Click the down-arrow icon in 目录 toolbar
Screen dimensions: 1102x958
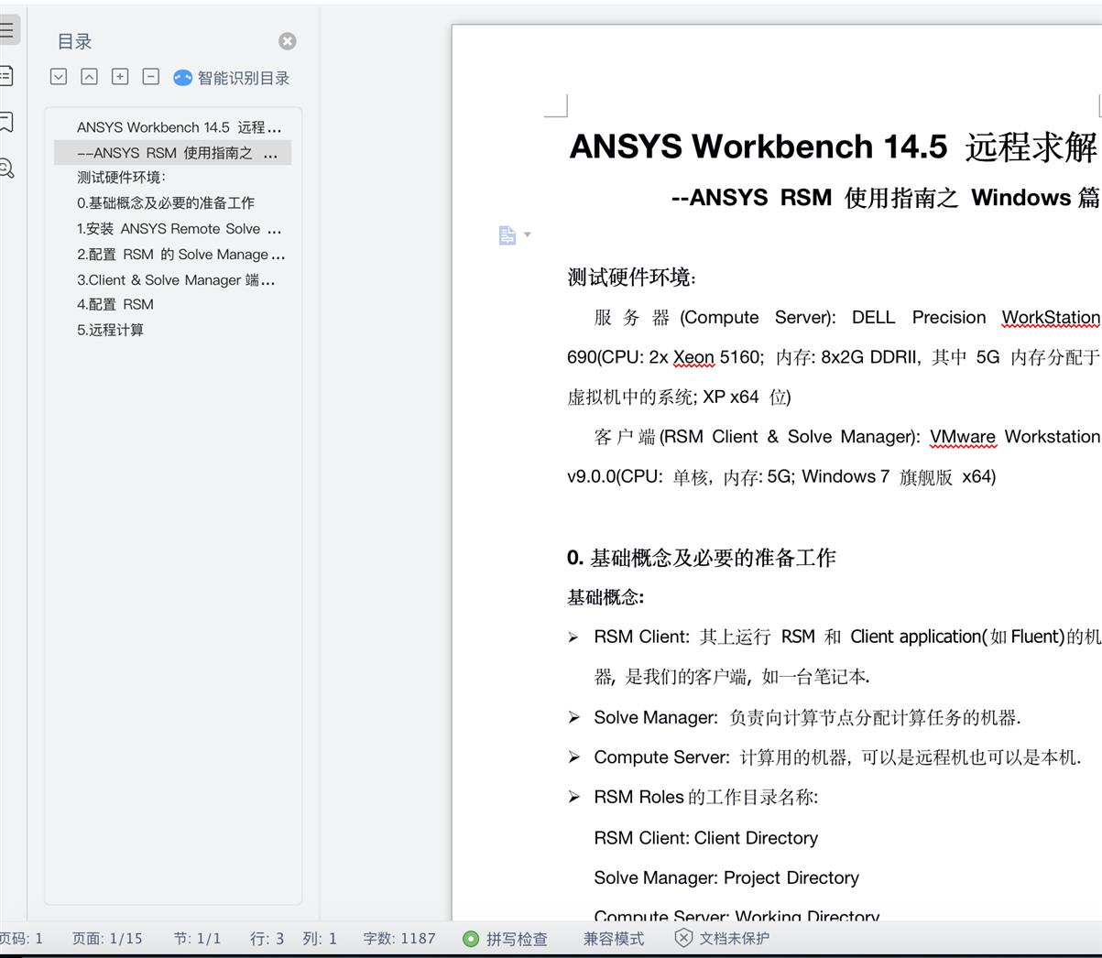coord(59,77)
